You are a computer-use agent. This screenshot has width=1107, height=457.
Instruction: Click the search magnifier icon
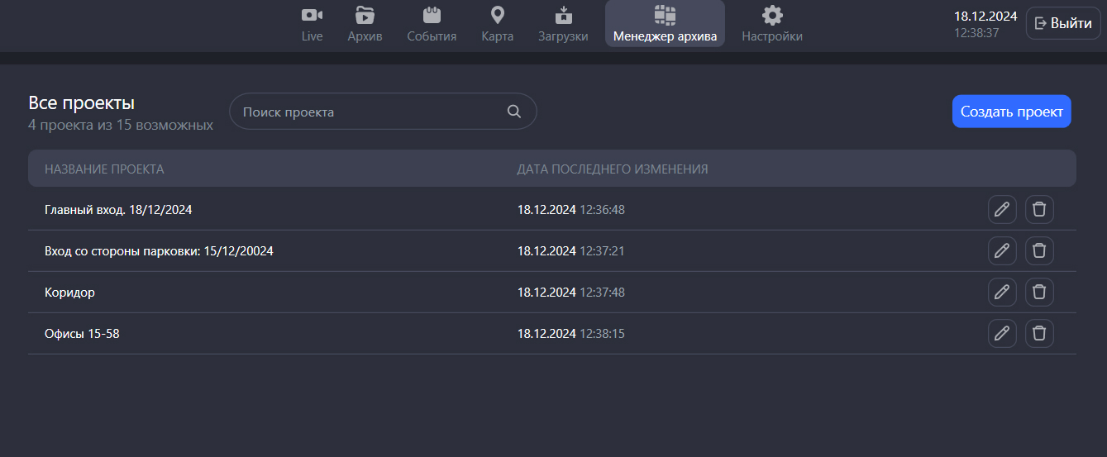coord(513,112)
